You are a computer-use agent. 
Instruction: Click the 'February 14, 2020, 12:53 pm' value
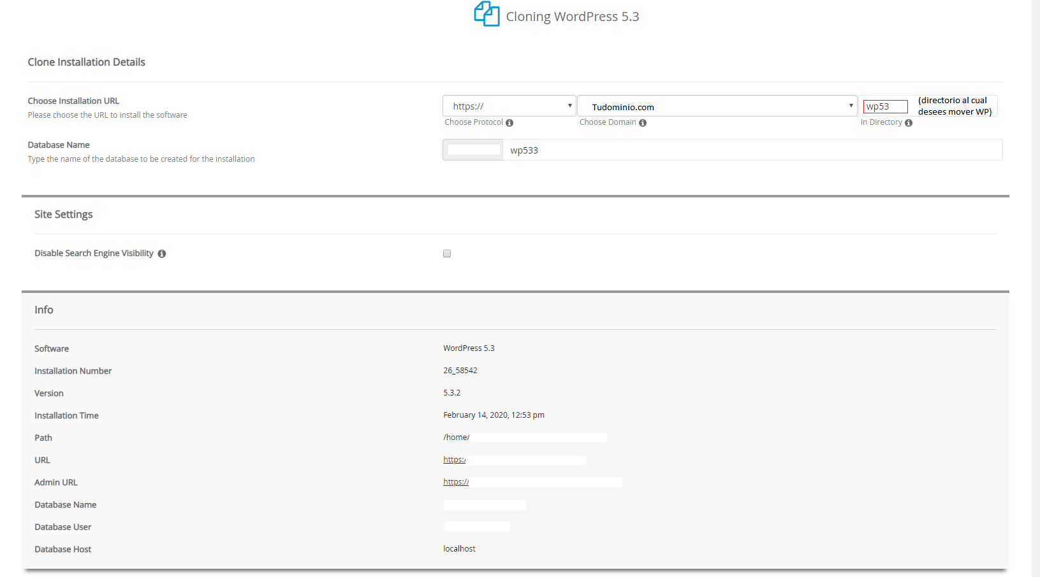point(494,415)
